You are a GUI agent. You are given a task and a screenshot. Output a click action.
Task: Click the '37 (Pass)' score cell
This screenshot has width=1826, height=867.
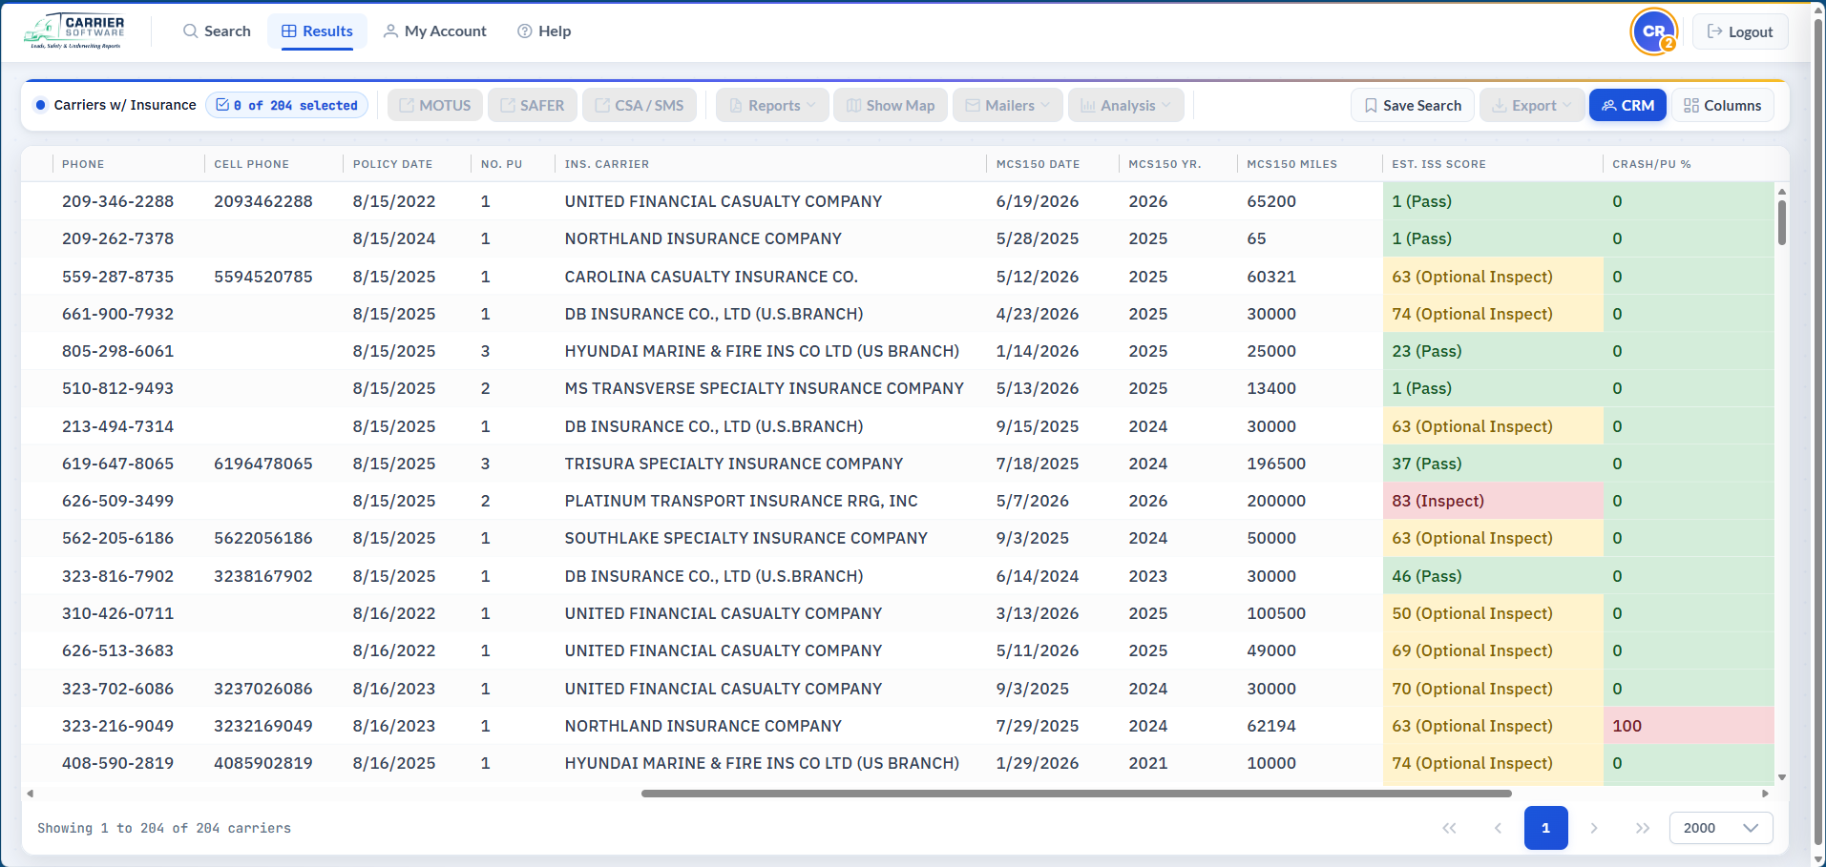[x=1493, y=464]
